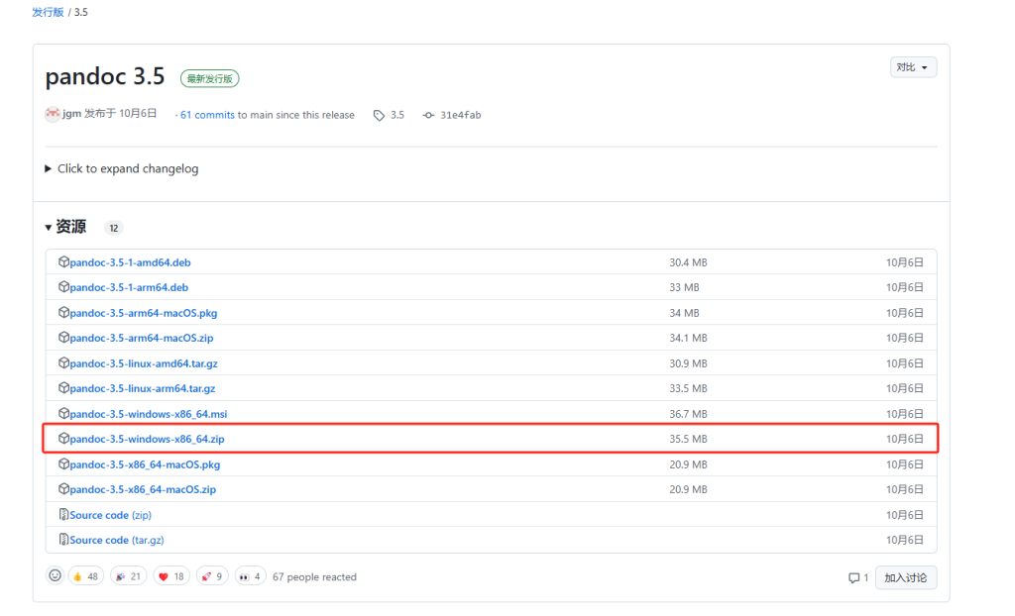Click the jgm author avatar
Image resolution: width=1015 pixels, height=616 pixels.
click(x=53, y=114)
